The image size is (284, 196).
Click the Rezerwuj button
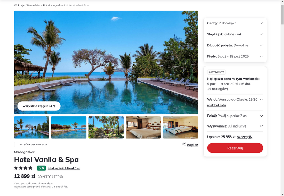pos(235,148)
